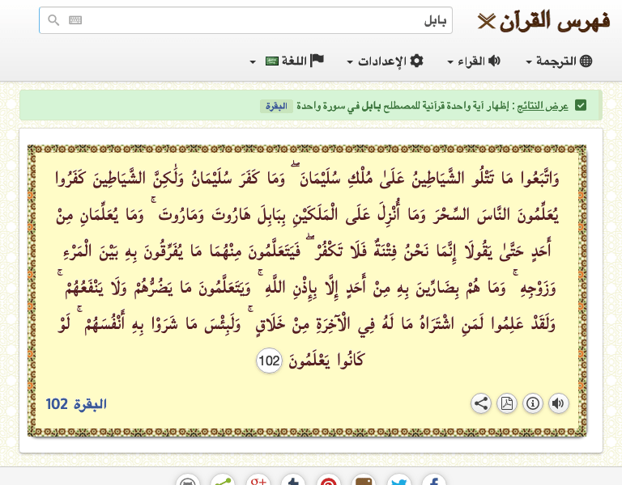Screen dimensions: 622x485
Task: Click the caret arrow left of اللغة flag
Action: (253, 62)
